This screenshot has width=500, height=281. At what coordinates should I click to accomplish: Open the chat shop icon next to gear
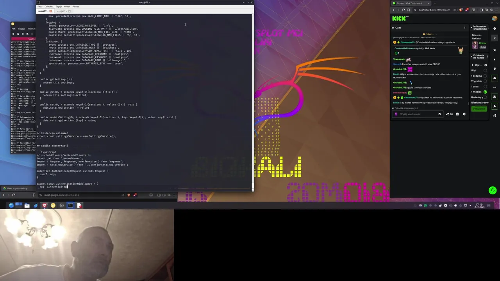[457, 114]
